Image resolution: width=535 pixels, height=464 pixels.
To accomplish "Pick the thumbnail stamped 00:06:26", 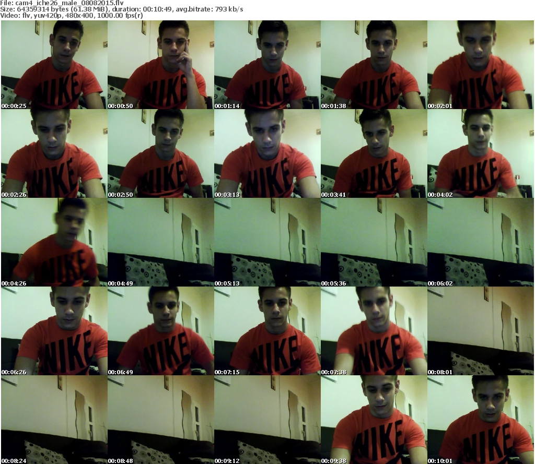I will tap(54, 331).
